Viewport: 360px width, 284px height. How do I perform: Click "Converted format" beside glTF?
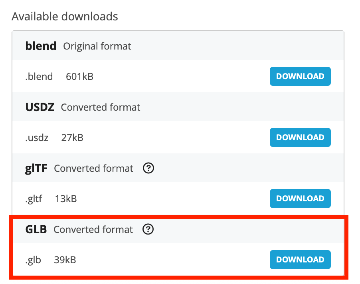click(x=93, y=169)
